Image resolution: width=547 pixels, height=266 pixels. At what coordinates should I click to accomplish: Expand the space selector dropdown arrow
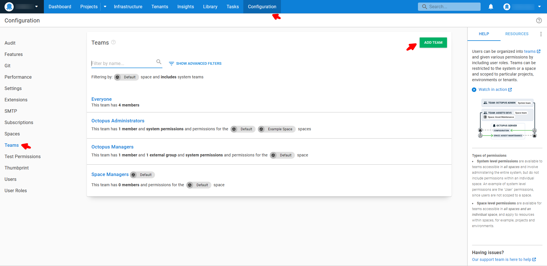click(36, 7)
